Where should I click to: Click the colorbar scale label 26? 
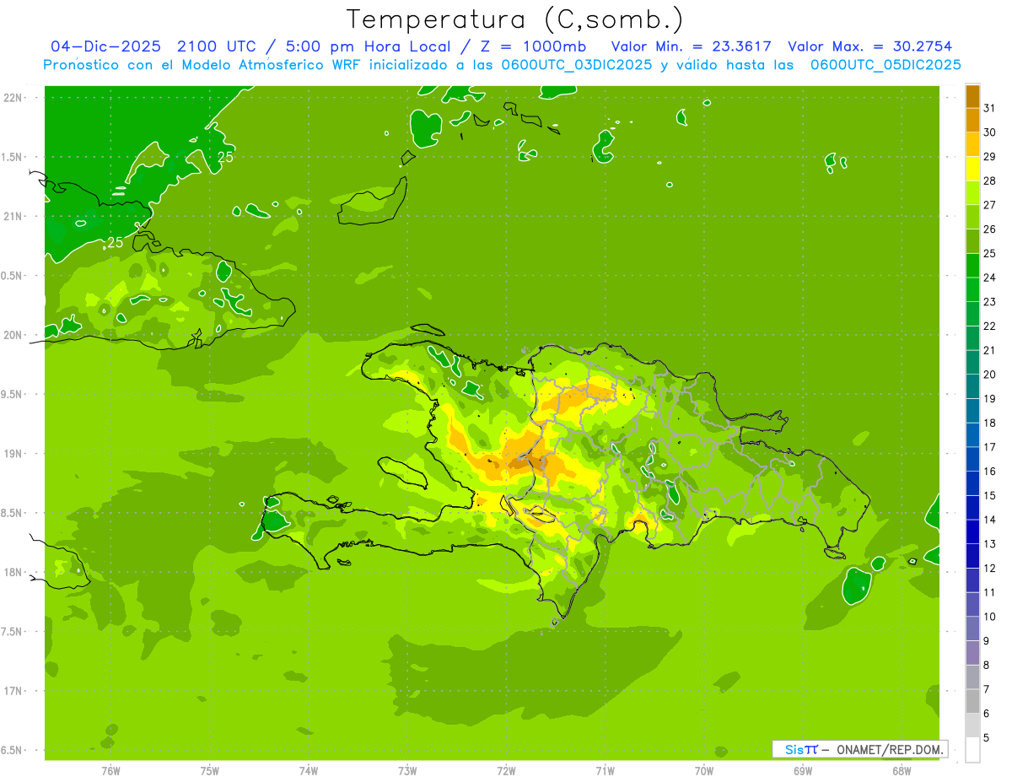tap(989, 229)
